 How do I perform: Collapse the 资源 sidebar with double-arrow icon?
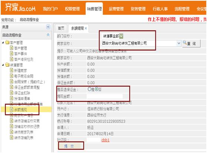48,27
